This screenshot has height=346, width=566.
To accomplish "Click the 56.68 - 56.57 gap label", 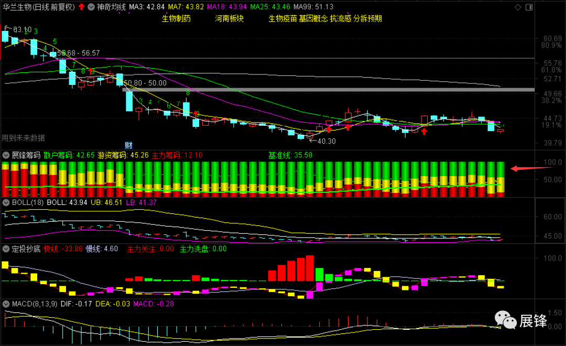I will tap(78, 53).
